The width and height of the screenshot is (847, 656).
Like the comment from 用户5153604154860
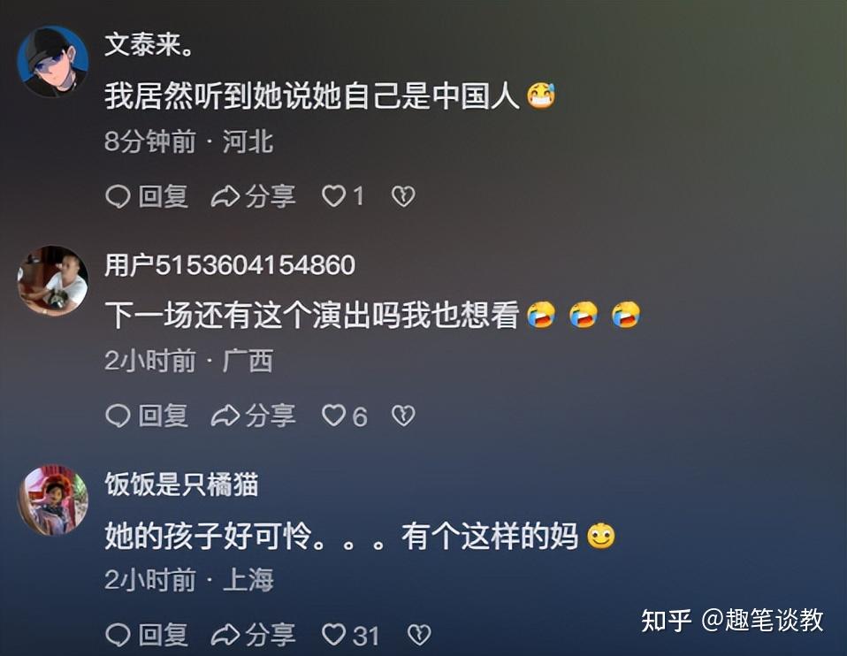(x=345, y=416)
